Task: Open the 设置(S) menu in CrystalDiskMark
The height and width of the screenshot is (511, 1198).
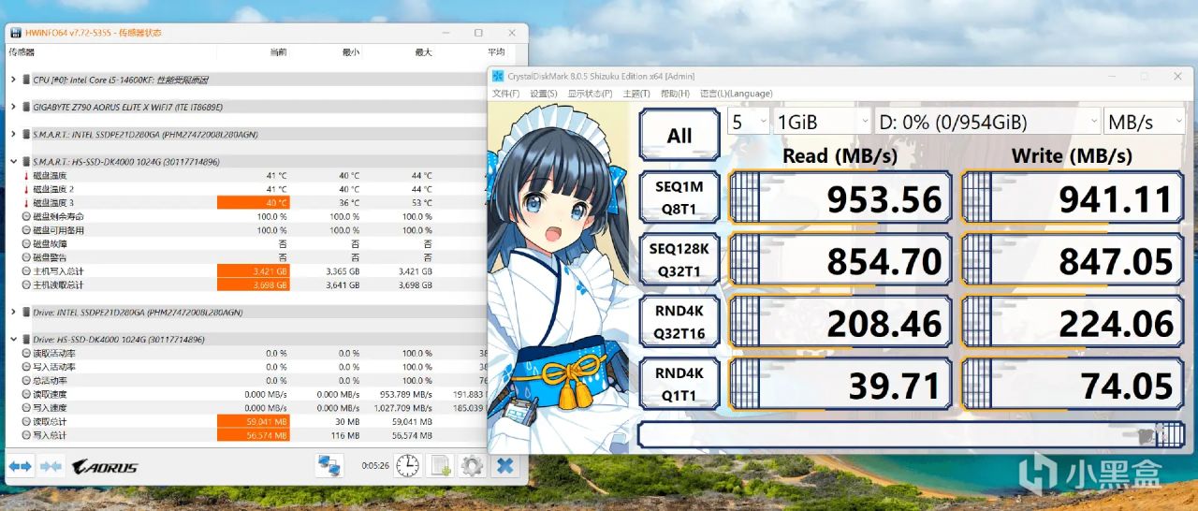Action: (x=544, y=94)
